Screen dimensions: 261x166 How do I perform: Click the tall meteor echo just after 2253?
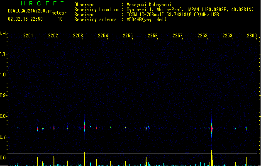pyautogui.click(x=84, y=127)
